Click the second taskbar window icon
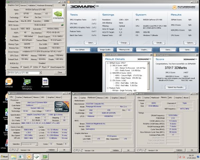Image resolution: width=200 pixels, height=160 pixels. pyautogui.click(x=21, y=157)
